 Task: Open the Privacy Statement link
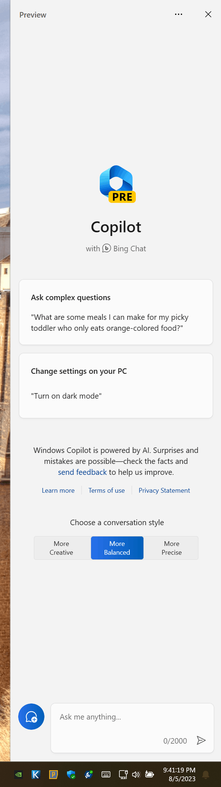[164, 491]
